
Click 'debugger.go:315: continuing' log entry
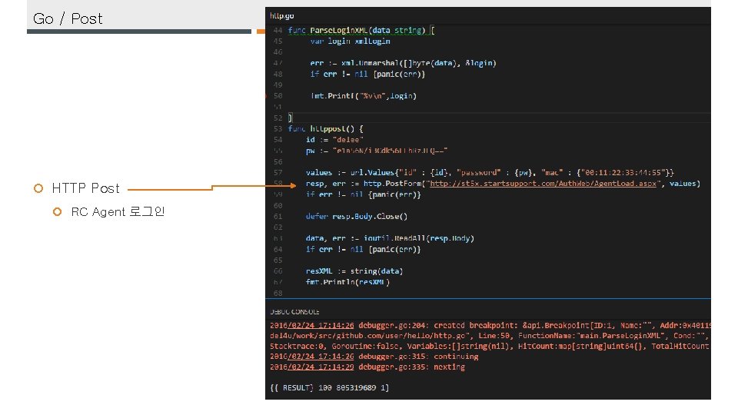(x=374, y=357)
